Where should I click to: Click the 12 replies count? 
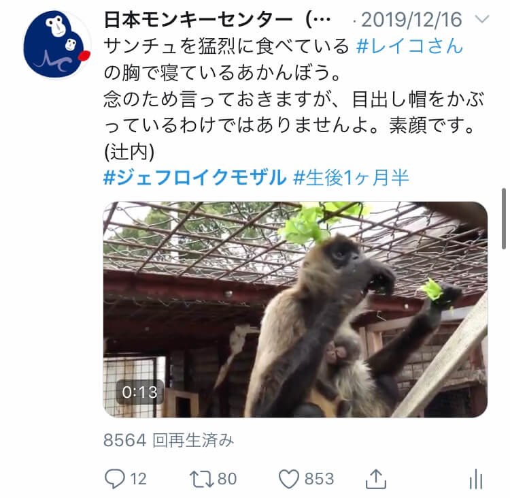(138, 479)
